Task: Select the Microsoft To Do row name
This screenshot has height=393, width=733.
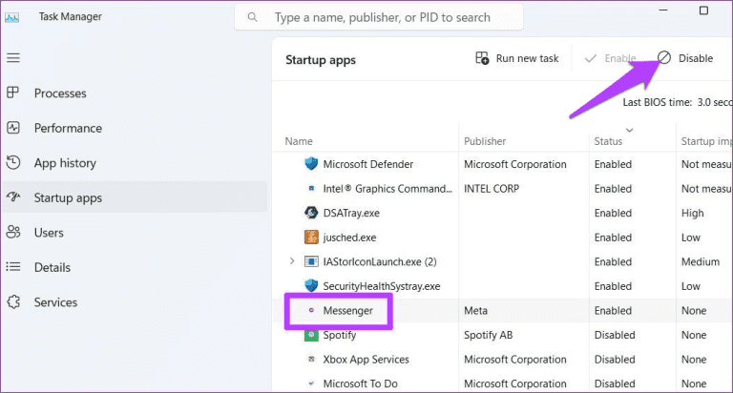Action: [x=360, y=383]
